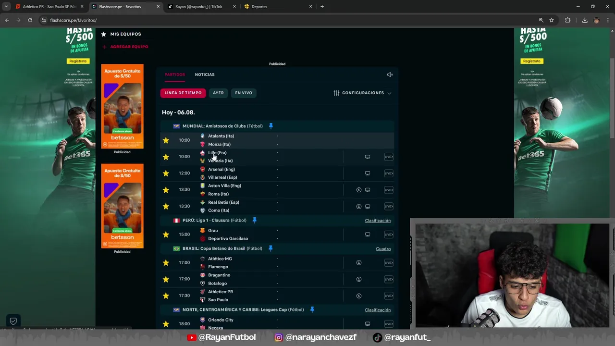Click Agregar equipo link
This screenshot has width=615, height=346.
tap(125, 47)
